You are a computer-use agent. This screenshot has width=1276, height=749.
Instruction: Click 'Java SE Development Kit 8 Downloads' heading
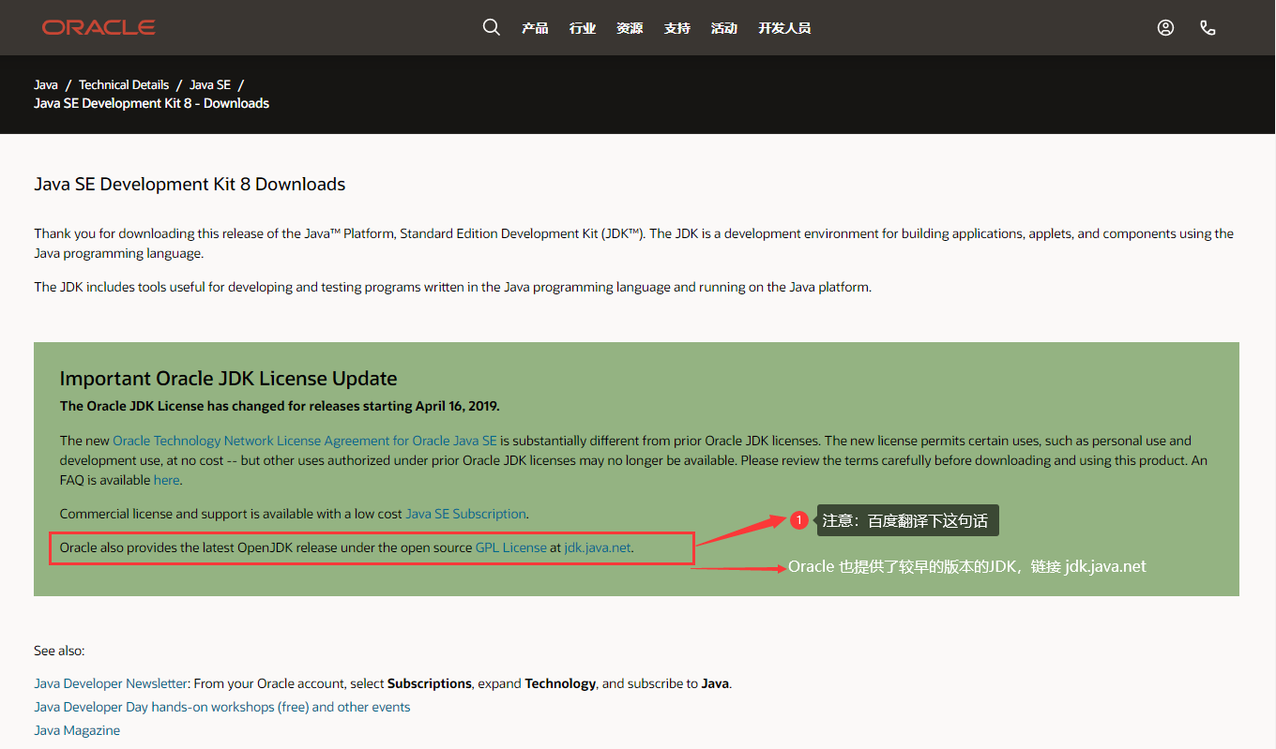pyautogui.click(x=190, y=185)
